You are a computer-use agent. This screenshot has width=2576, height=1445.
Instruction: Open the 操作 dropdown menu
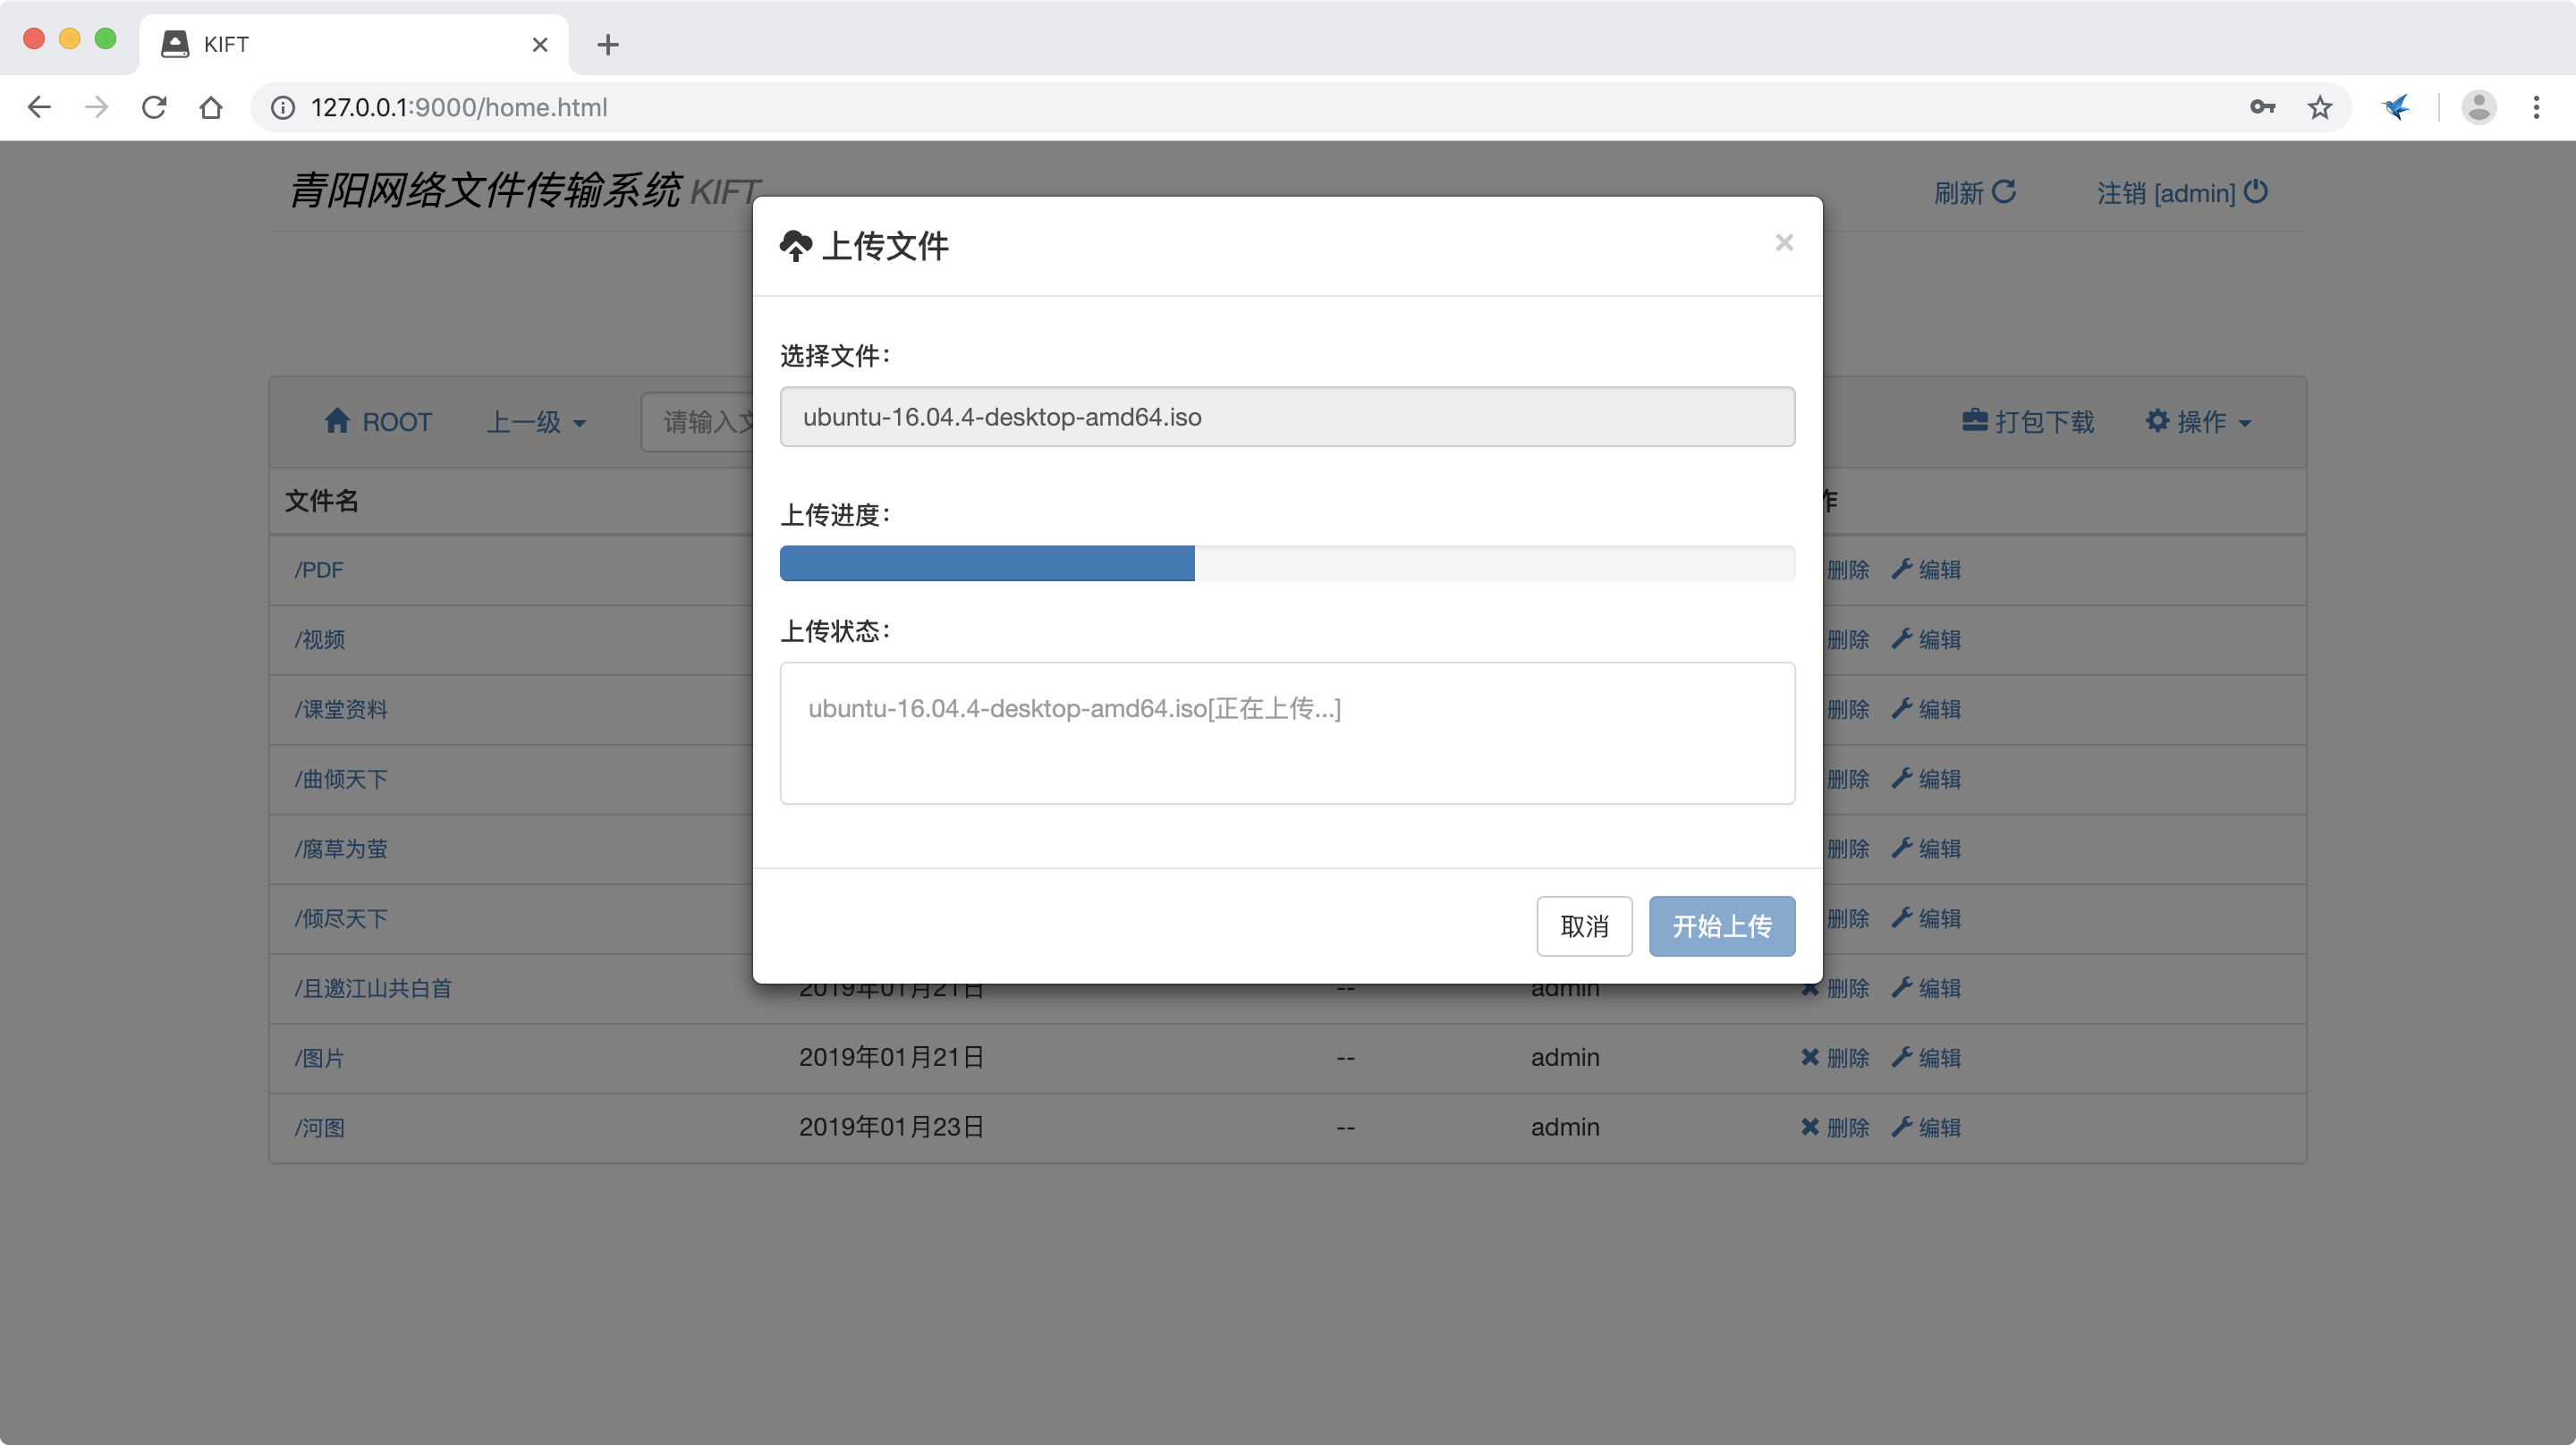[2199, 421]
